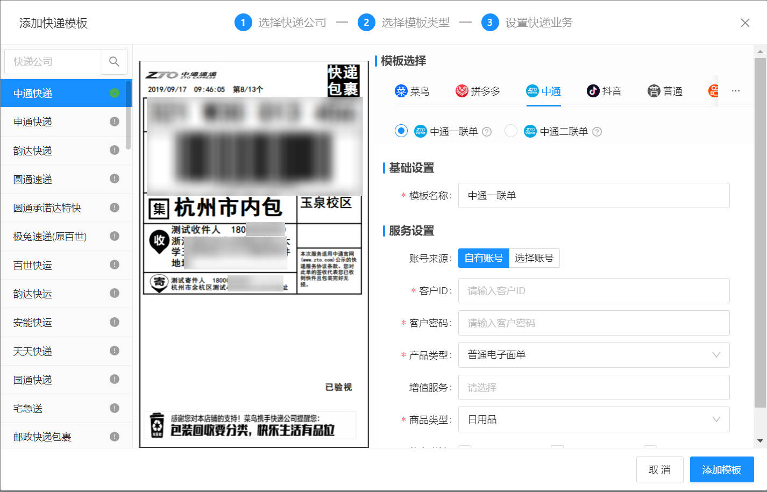
Task: Click the courier list scrollbar thumb
Action: click(x=128, y=115)
